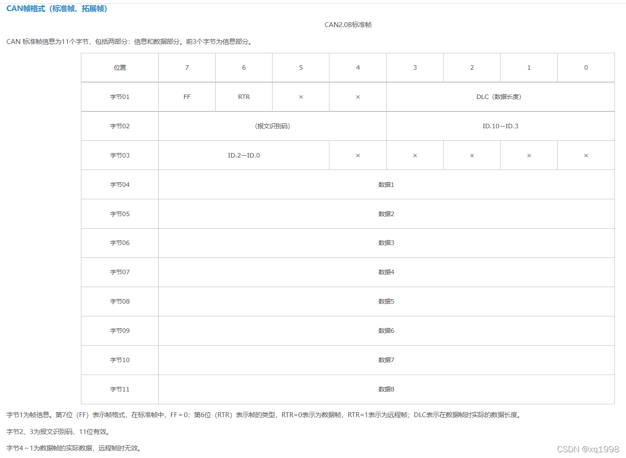This screenshot has height=458, width=626.
Task: Click the × cell in 字节01 under column 5
Action: pos(301,97)
